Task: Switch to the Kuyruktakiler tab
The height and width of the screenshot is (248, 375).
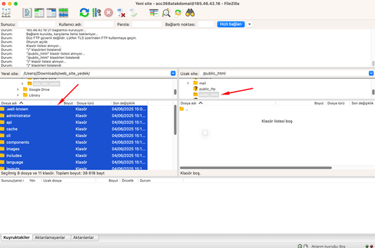Action: (x=16, y=237)
